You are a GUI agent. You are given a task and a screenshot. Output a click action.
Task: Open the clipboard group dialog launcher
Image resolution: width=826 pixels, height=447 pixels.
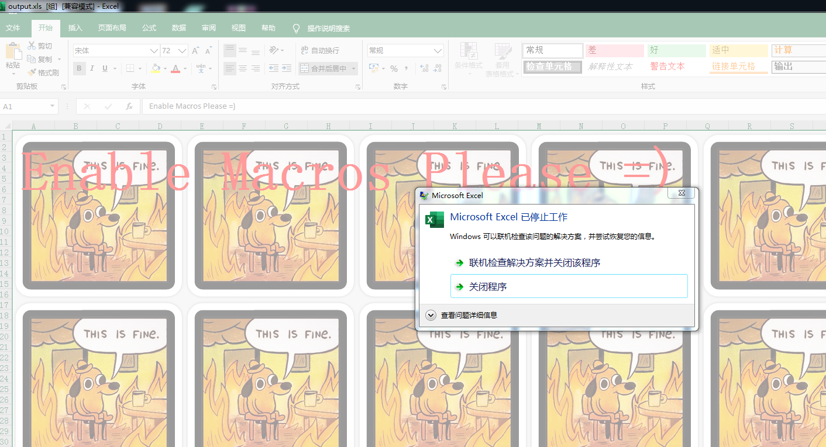[x=64, y=87]
